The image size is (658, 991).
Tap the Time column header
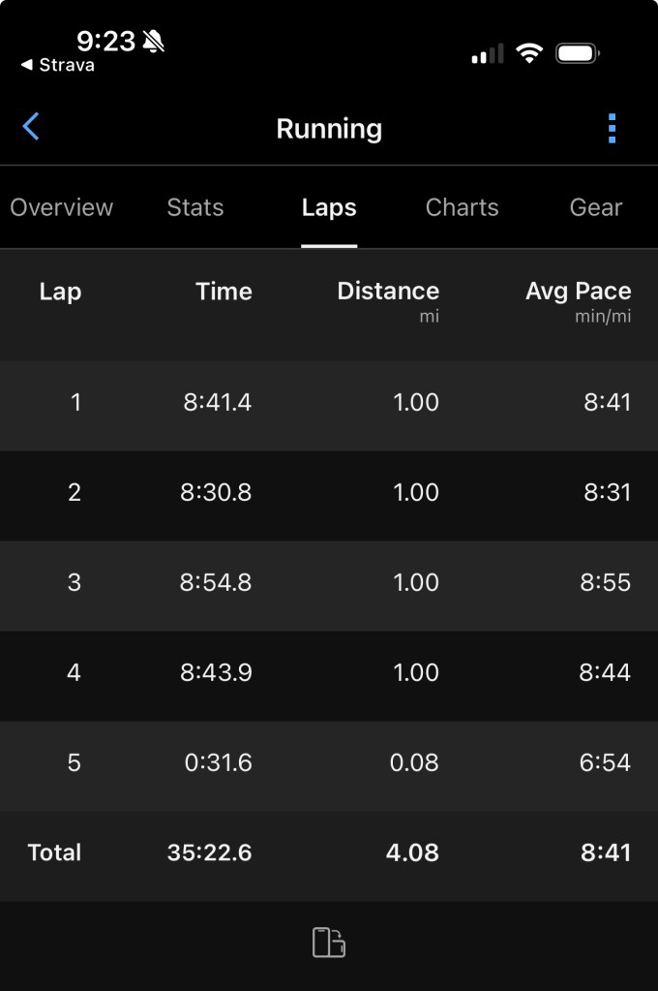pyautogui.click(x=224, y=292)
